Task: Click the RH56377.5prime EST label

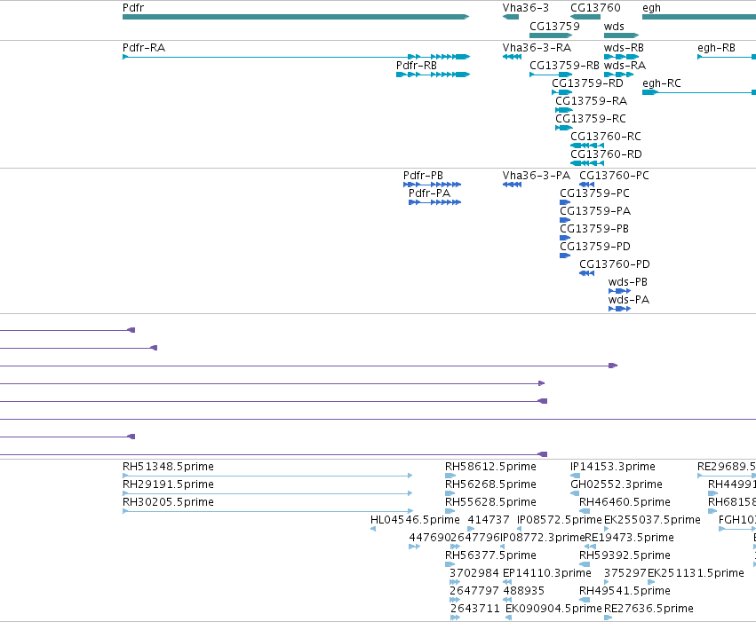Action: [490, 556]
